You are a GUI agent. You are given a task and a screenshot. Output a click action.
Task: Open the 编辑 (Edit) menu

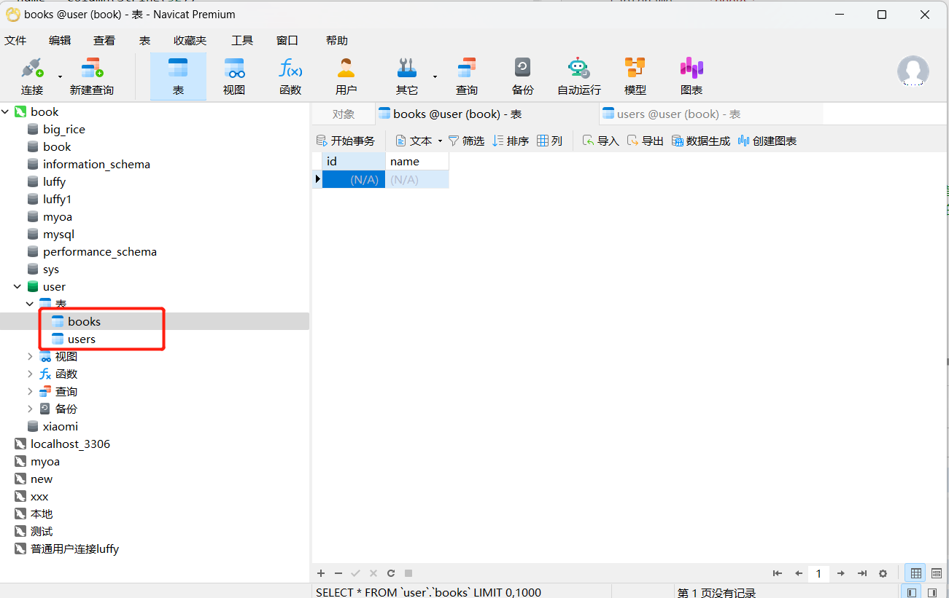(60, 41)
